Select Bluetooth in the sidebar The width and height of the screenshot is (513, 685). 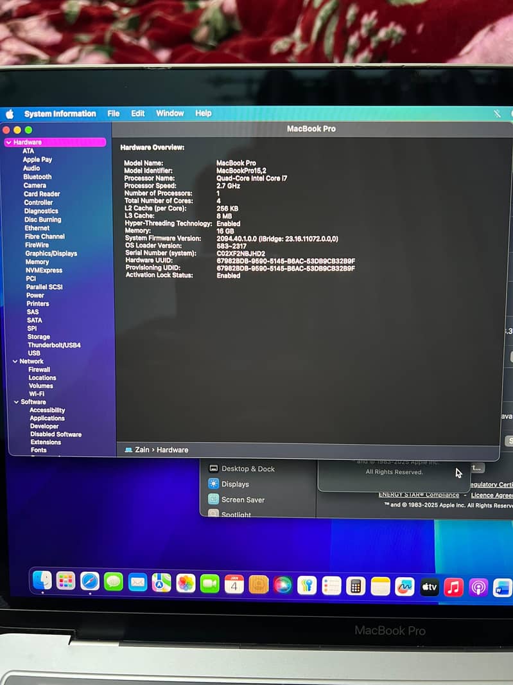[x=37, y=177]
